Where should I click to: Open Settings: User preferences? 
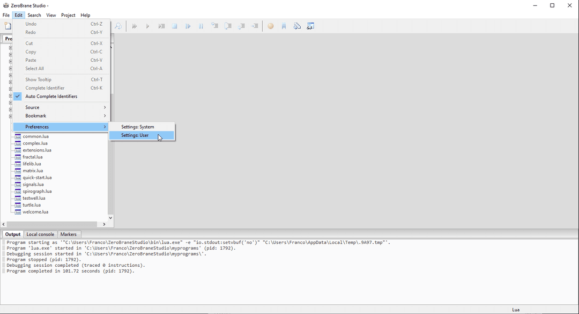136,135
